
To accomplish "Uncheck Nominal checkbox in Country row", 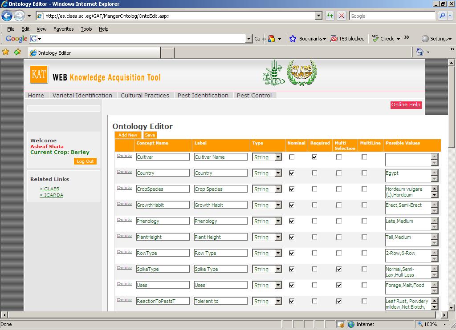I will coord(292,173).
